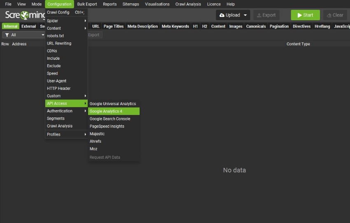
Task: Open the Reports menu
Action: click(x=110, y=4)
